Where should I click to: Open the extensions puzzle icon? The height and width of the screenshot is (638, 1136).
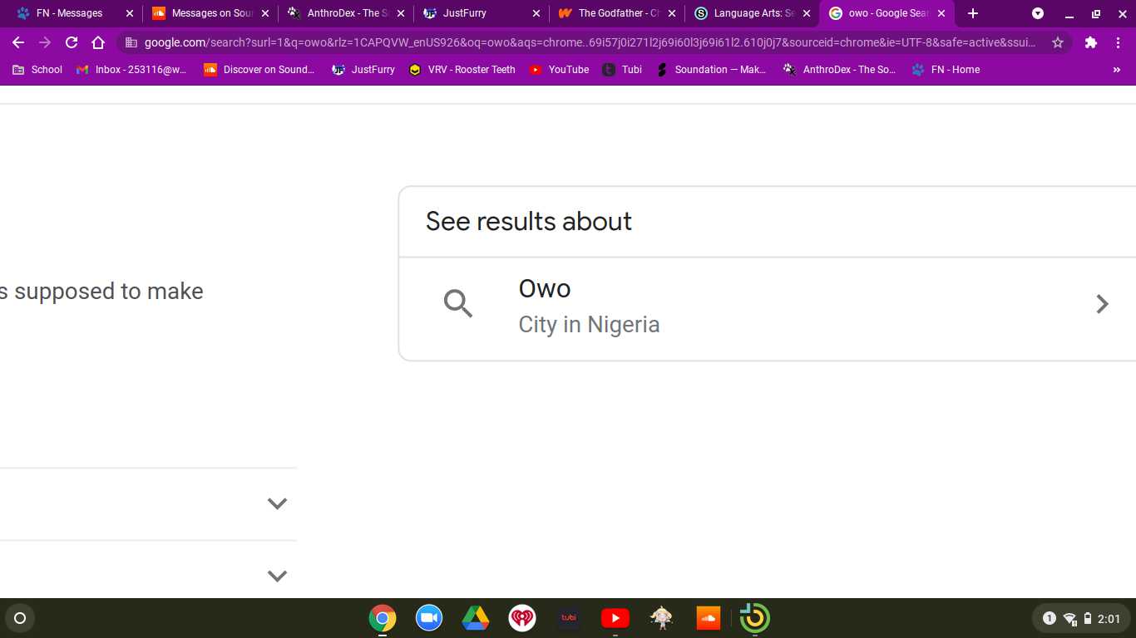pyautogui.click(x=1091, y=42)
